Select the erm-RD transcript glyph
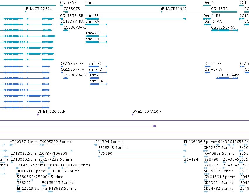Screen dimensions: 249x193 (x=96, y=42)
